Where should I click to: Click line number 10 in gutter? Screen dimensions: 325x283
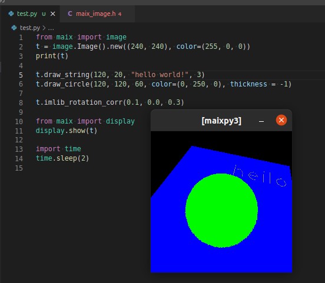coord(19,121)
